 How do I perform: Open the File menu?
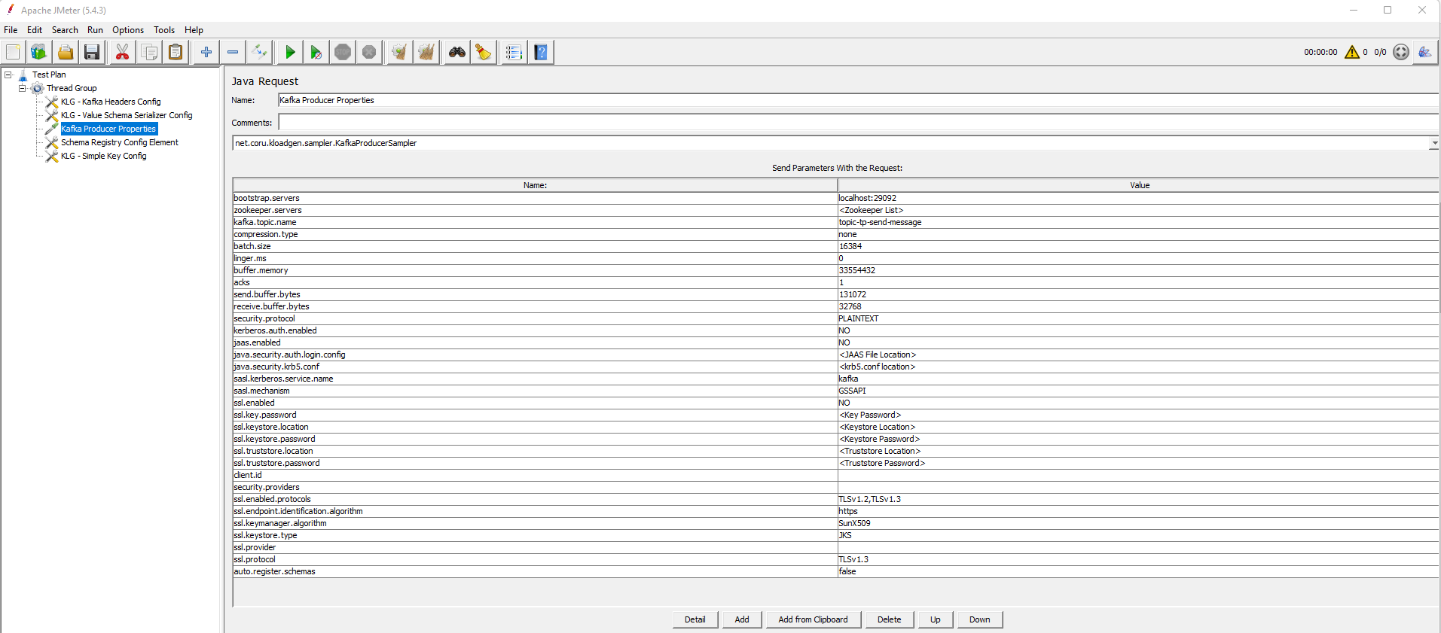click(11, 30)
